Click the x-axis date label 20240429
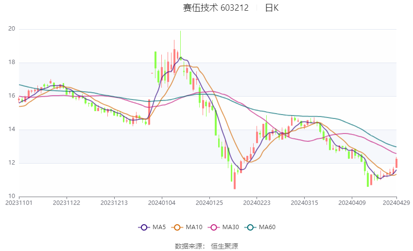The image size is (413, 251). pos(396,203)
